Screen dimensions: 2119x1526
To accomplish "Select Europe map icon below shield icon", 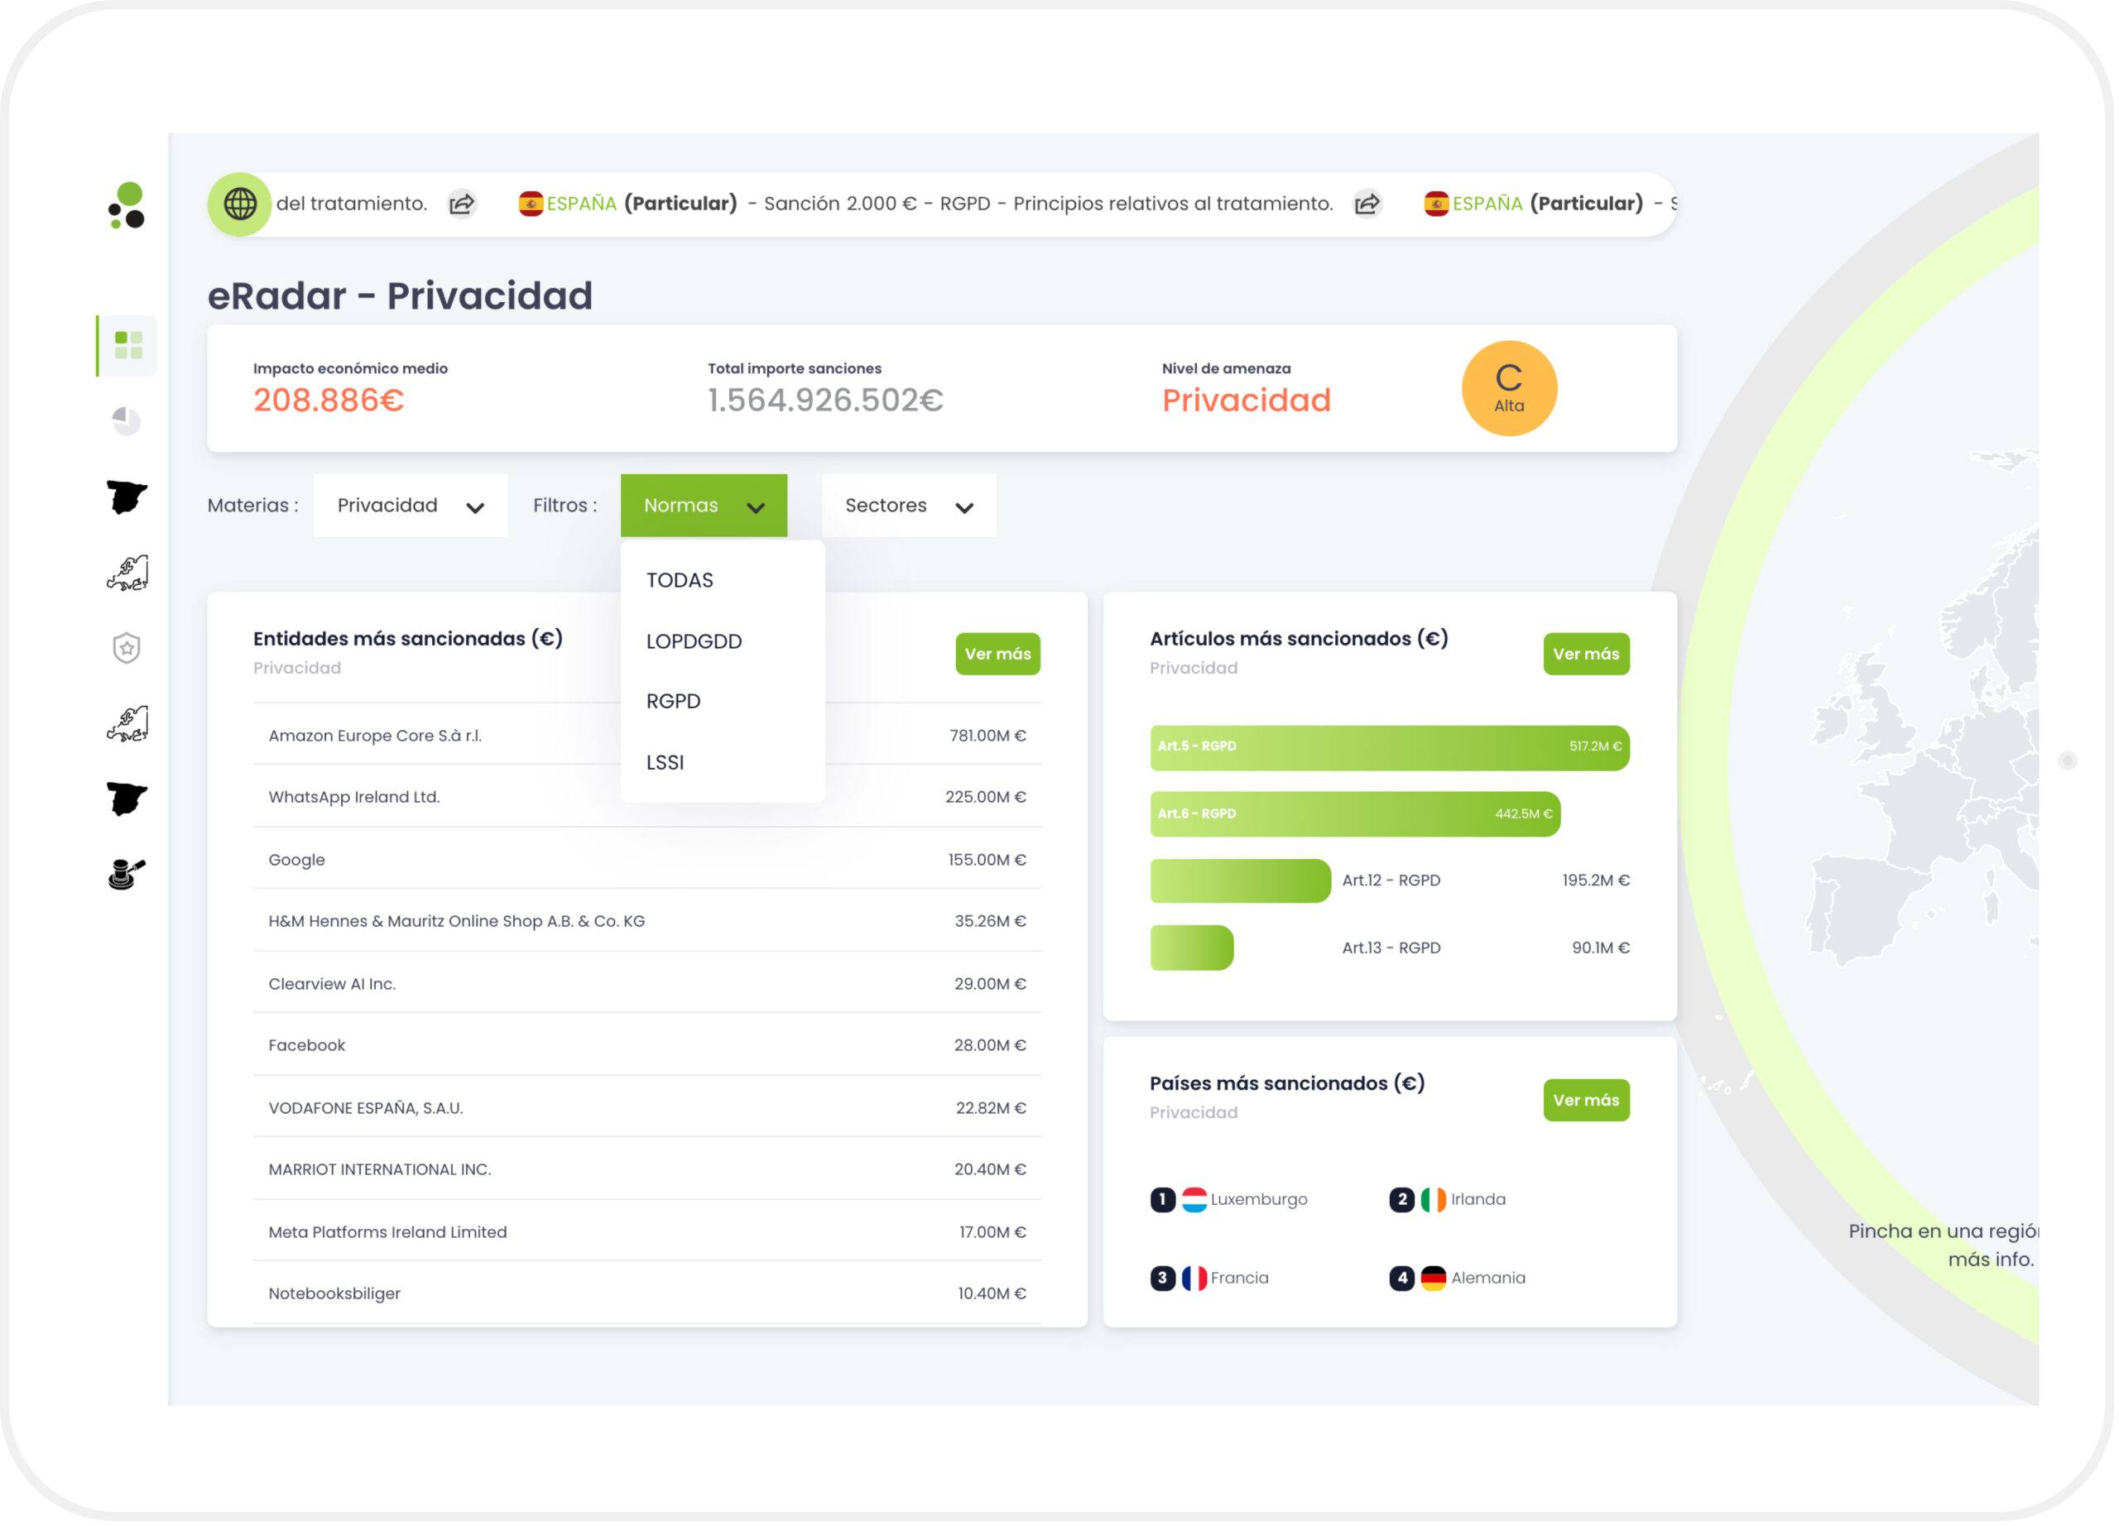I will pyautogui.click(x=127, y=726).
